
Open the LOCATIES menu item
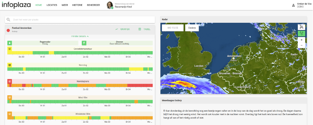52,5
